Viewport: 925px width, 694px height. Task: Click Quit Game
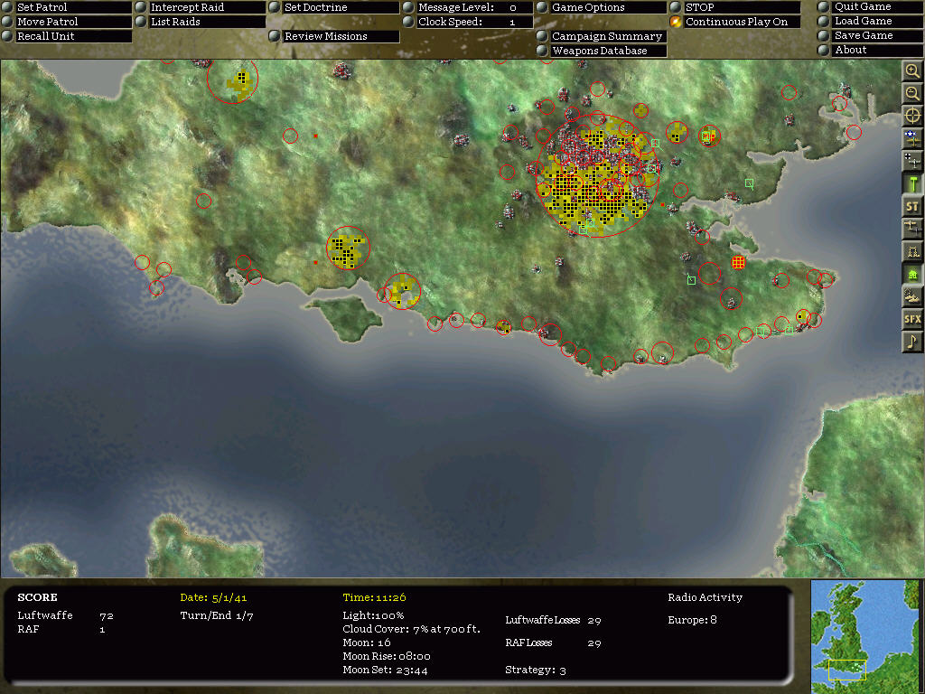click(870, 6)
